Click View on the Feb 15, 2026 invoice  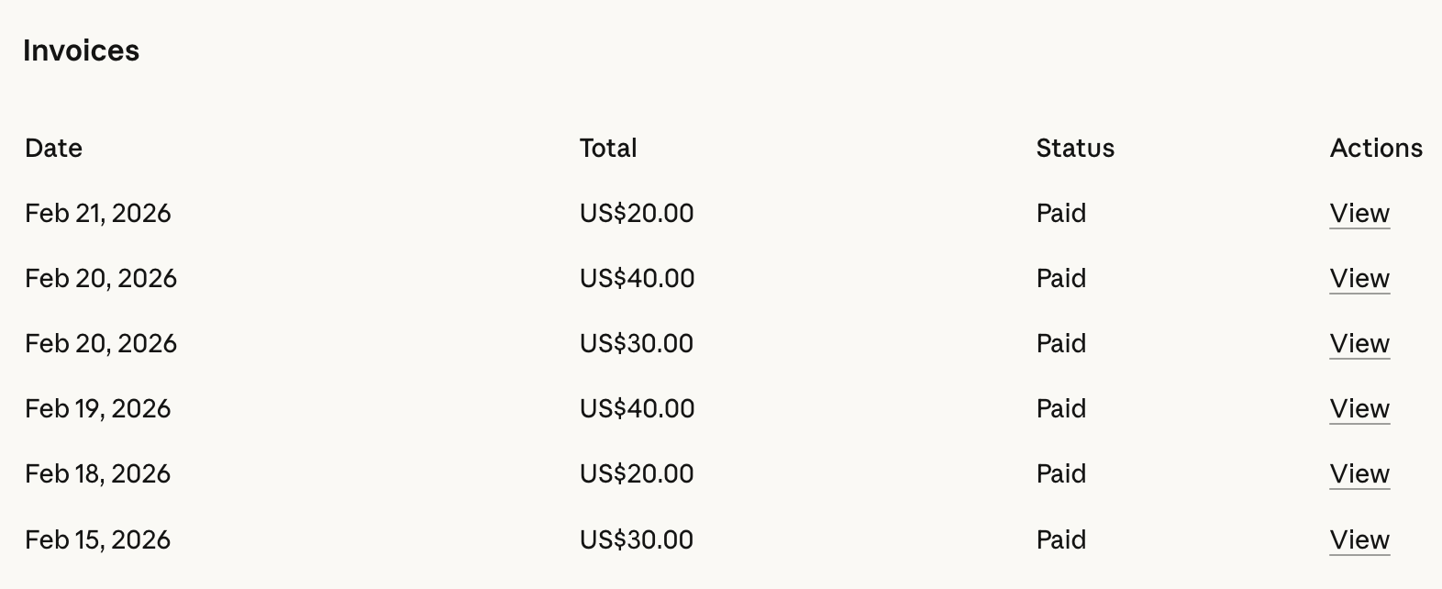(x=1359, y=539)
